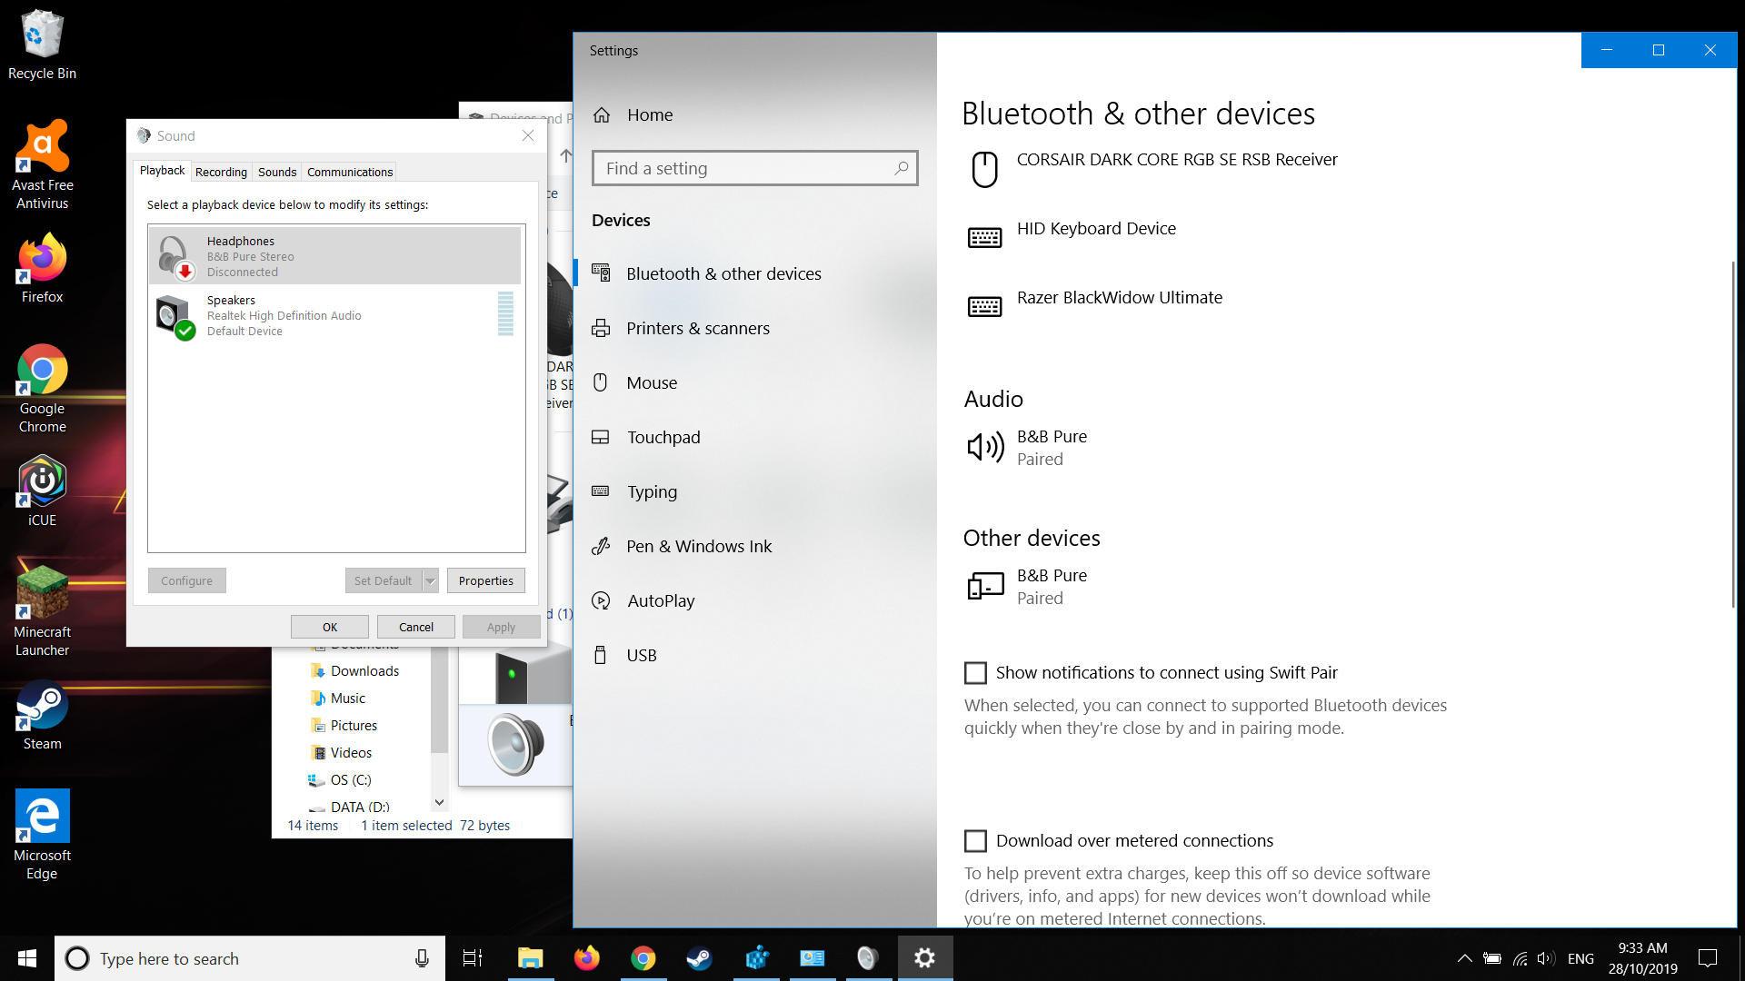Open Settings gear in taskbar
Viewport: 1745px width, 981px height.
coord(924,957)
